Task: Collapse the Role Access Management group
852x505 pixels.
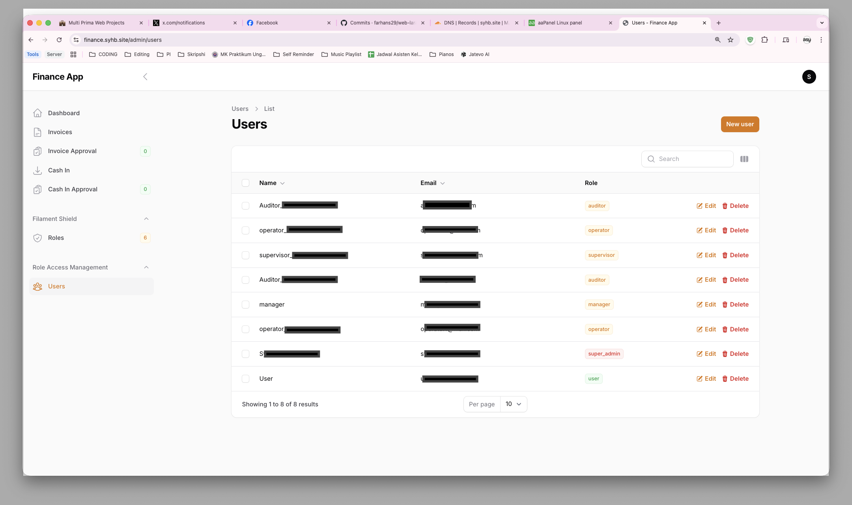Action: coord(146,267)
